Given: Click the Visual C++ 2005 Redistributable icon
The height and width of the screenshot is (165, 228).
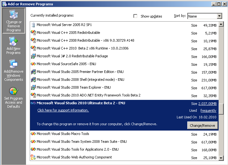Looking at the screenshot, I should pyautogui.click(x=33, y=33).
